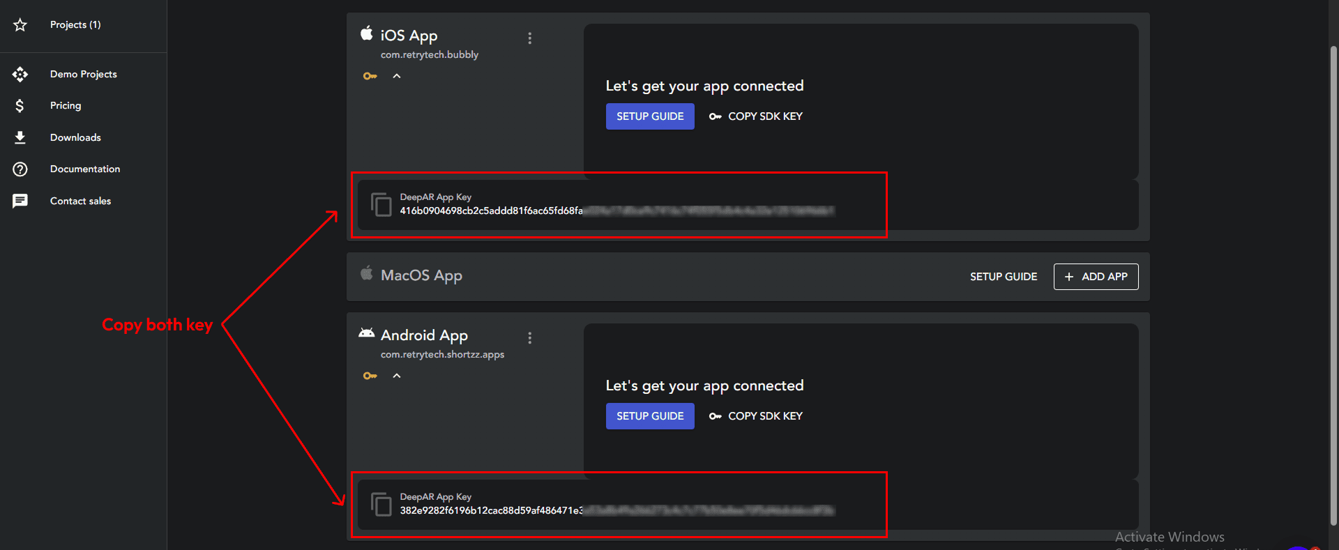Click the Documentation question mark icon
The image size is (1339, 550).
coord(20,169)
